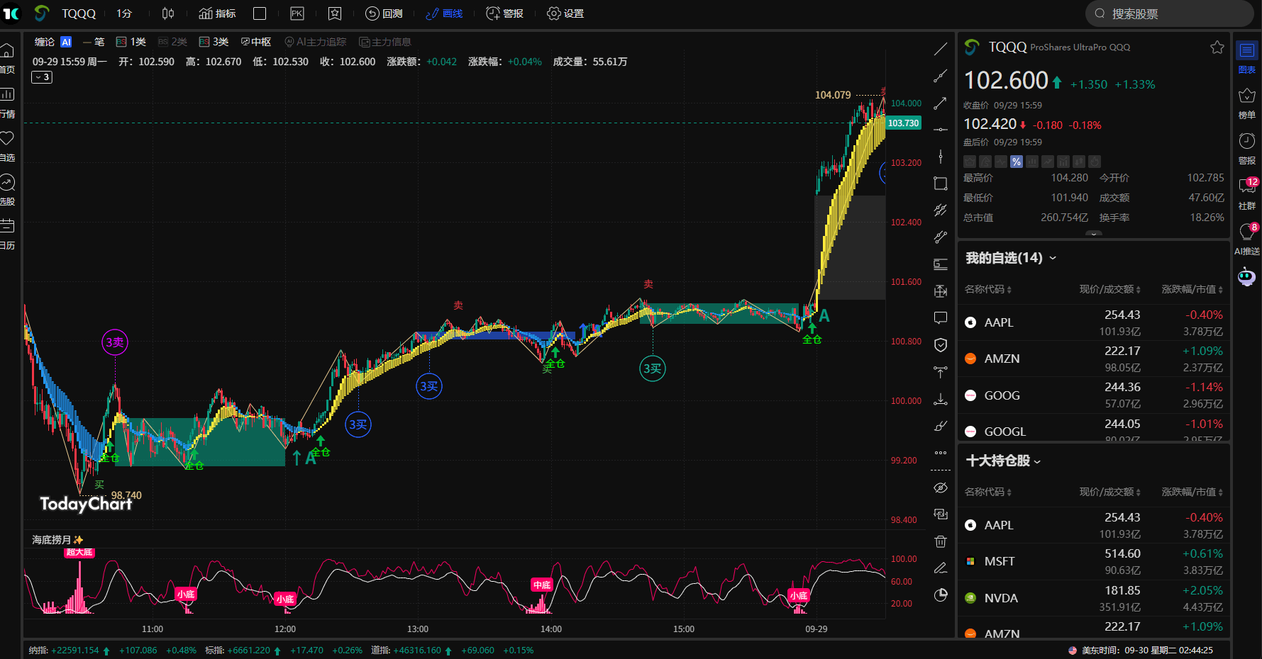
Task: Disable the 中枢 pivot zone overlay
Action: [255, 42]
